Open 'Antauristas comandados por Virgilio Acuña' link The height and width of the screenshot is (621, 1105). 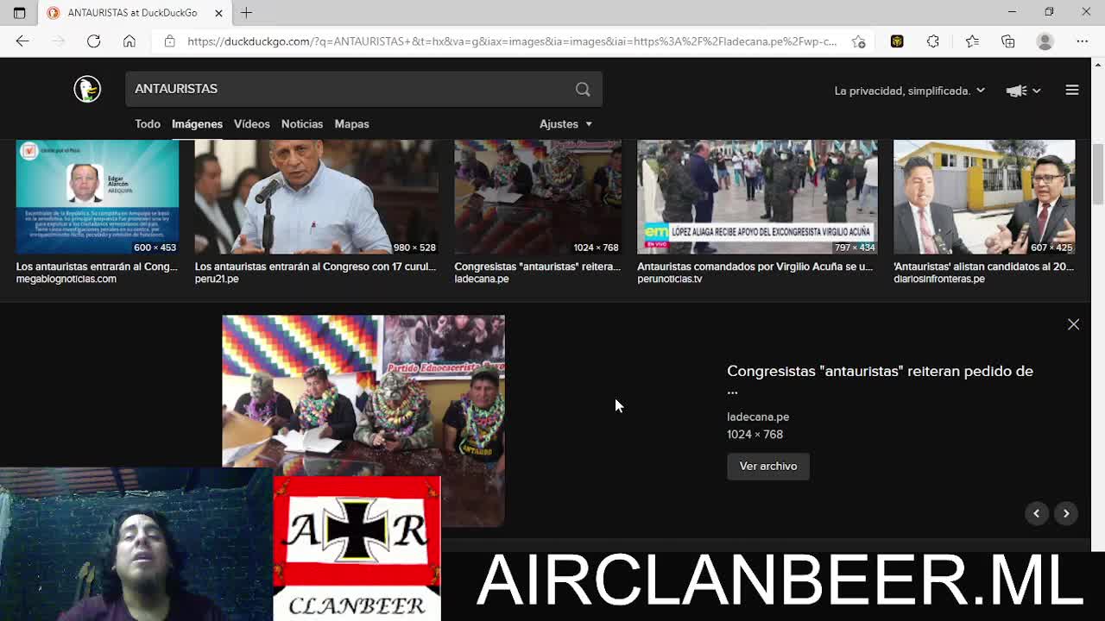755,267
